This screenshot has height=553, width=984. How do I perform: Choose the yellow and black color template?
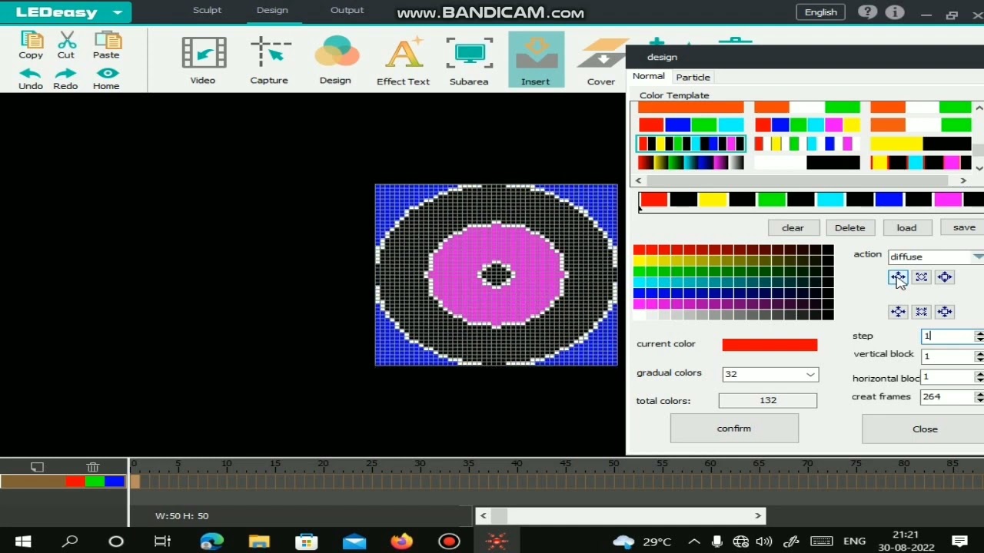[921, 144]
